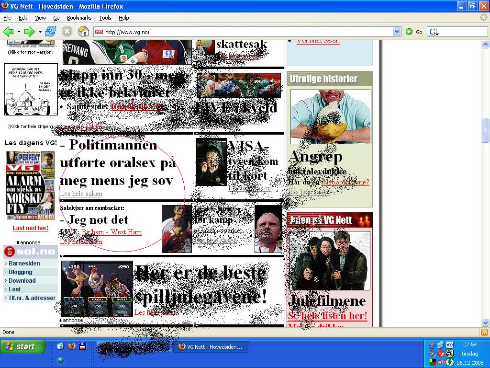Open the Download link in the sol.no menu
The width and height of the screenshot is (490, 368).
coord(22,280)
